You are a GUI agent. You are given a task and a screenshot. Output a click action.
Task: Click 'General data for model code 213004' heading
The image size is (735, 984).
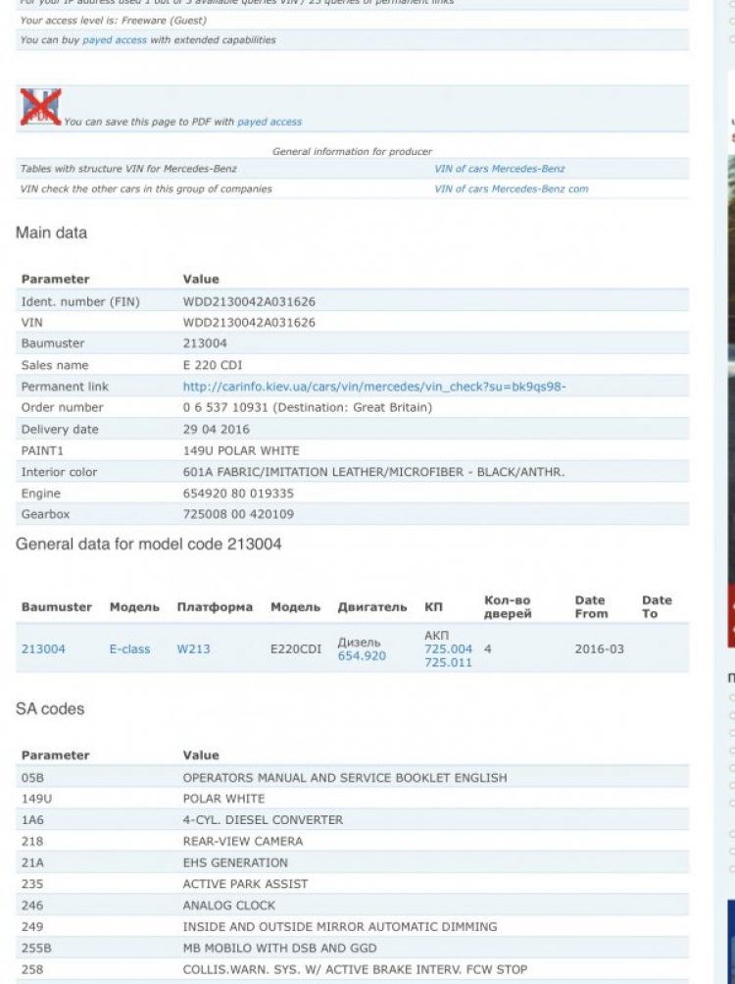pyautogui.click(x=149, y=544)
